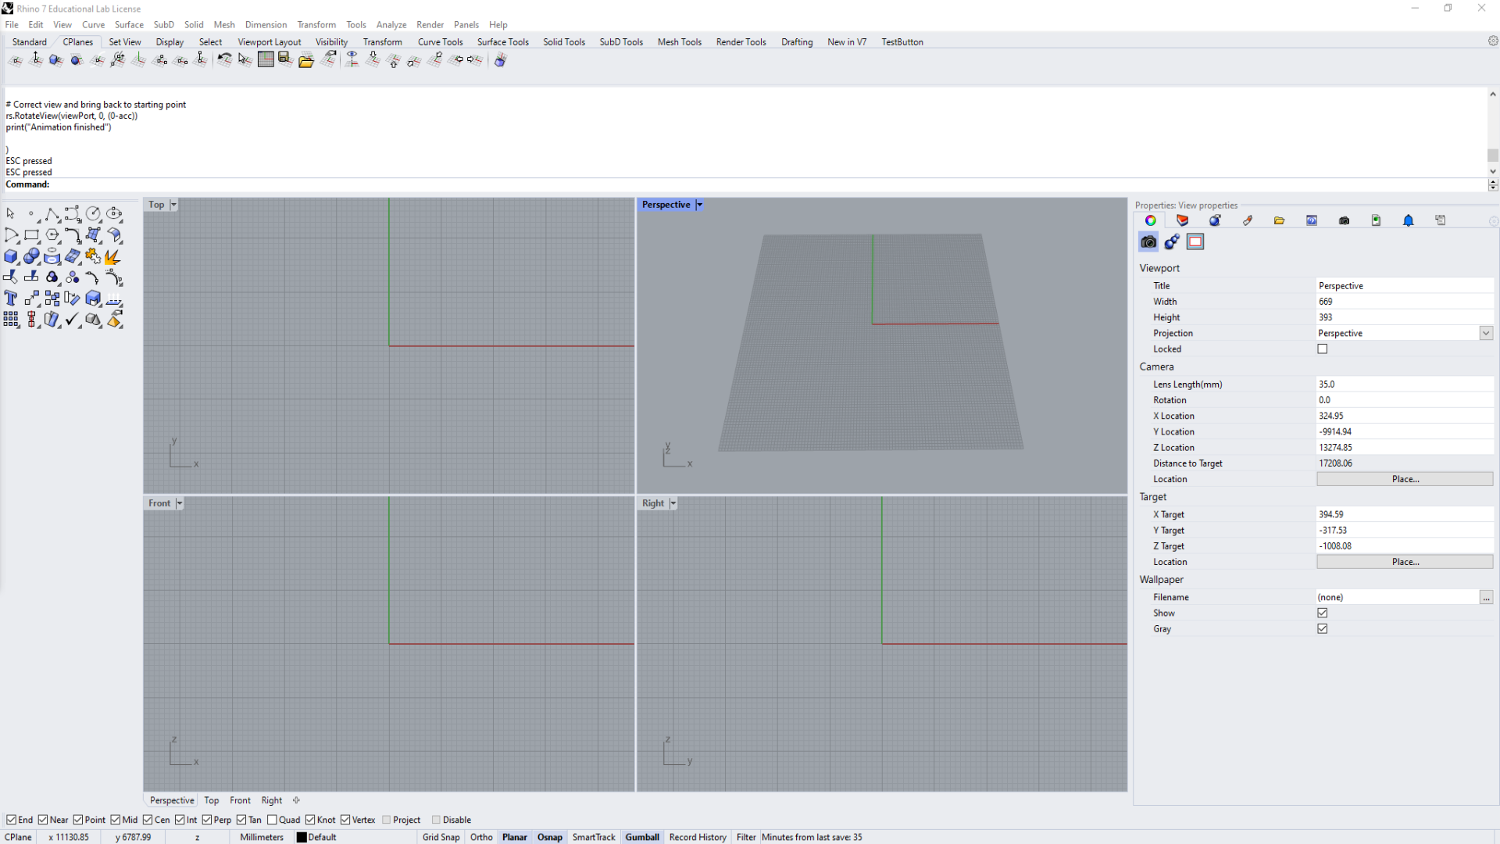Viewport: 1500px width, 844px height.
Task: Click the Explode tool icon
Action: click(113, 256)
